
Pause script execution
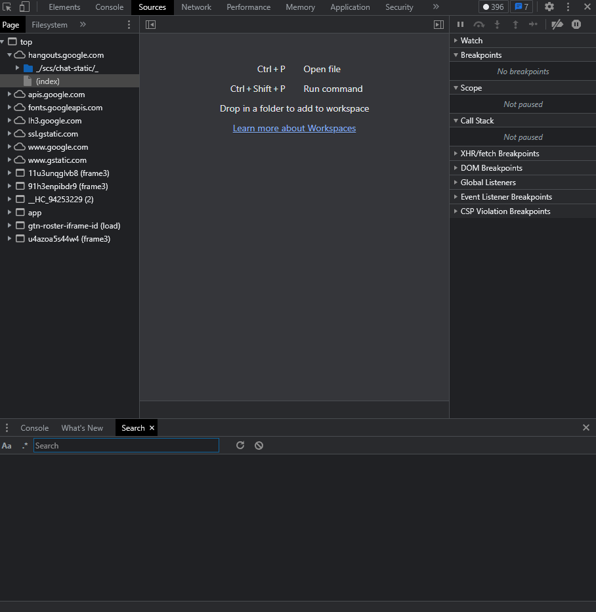click(461, 24)
